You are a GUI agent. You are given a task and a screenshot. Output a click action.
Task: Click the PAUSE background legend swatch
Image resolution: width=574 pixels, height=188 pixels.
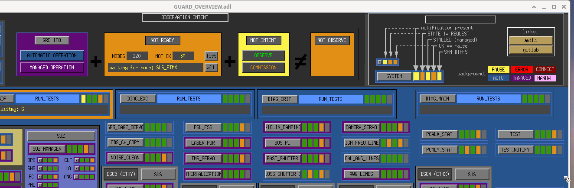pyautogui.click(x=498, y=69)
